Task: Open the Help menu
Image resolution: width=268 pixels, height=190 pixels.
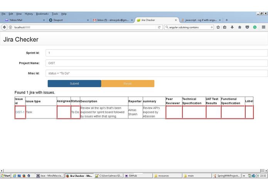Action: [64, 14]
